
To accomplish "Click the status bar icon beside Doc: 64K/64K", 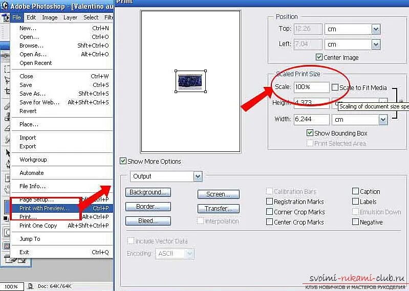I will tap(31, 286).
